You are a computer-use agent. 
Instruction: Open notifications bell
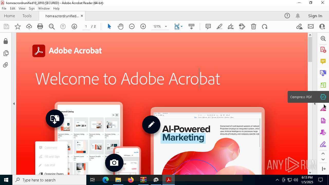[298, 16]
